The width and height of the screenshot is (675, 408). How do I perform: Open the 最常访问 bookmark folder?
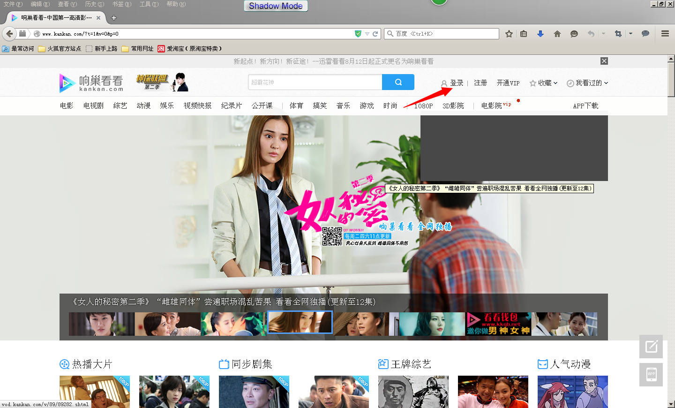18,49
